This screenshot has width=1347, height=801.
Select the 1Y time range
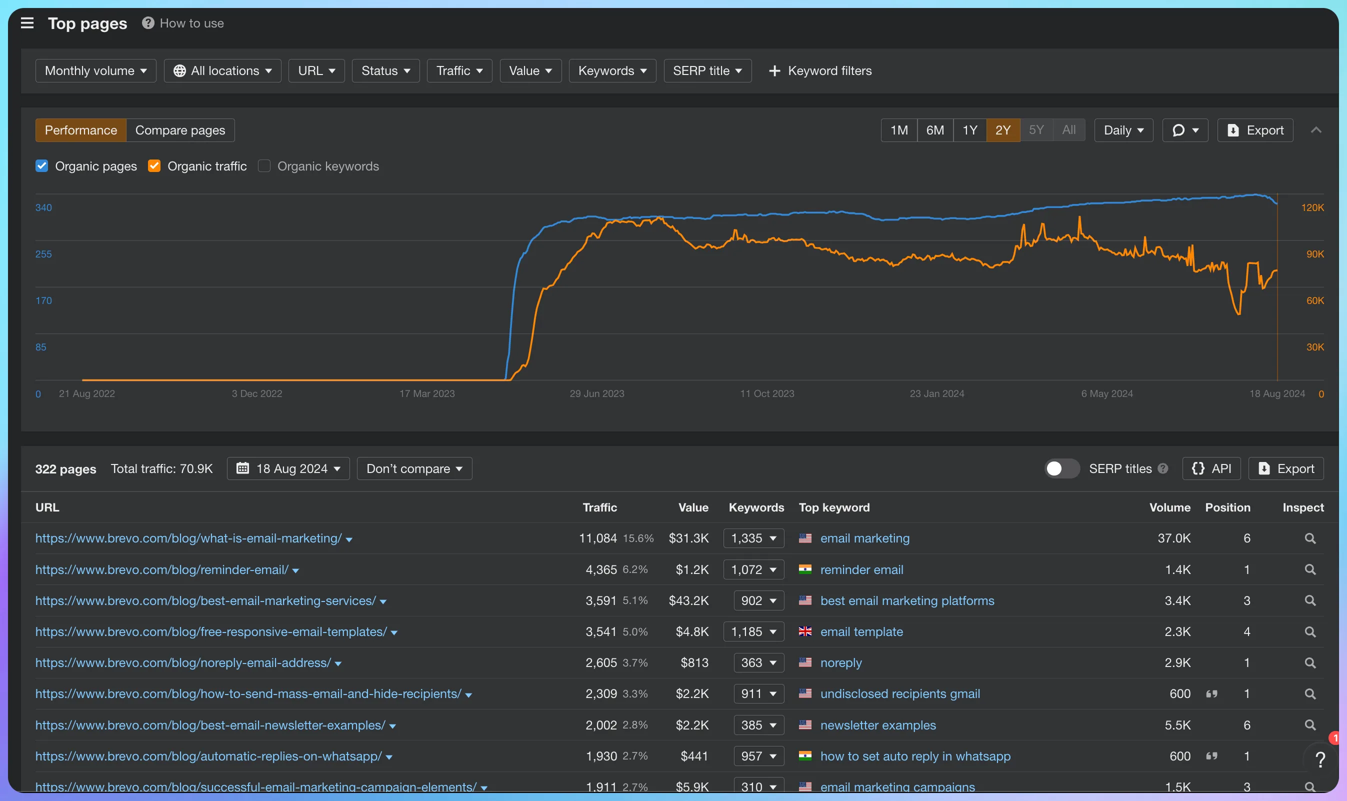(970, 130)
